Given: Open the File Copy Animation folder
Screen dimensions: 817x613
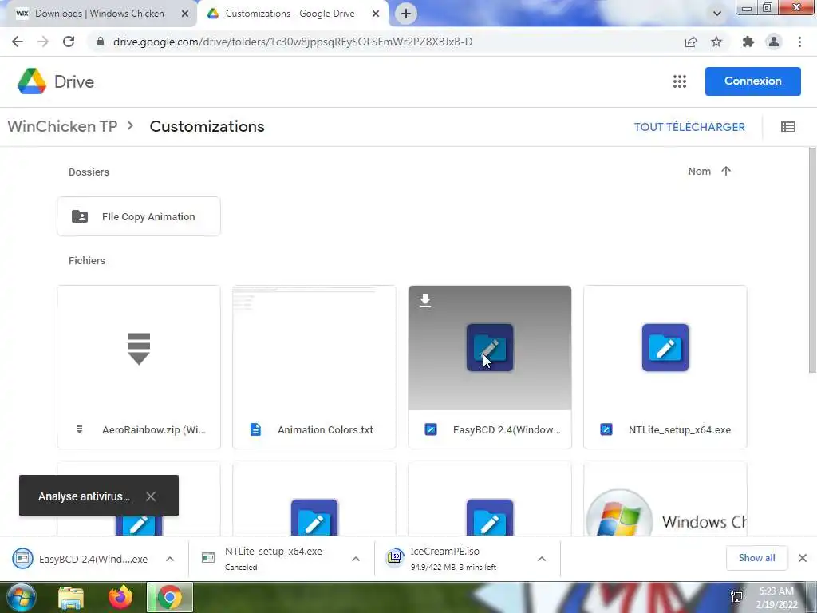Looking at the screenshot, I should (x=139, y=216).
